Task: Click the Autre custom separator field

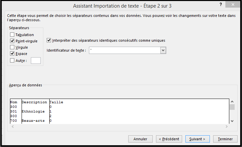Action: [36, 61]
